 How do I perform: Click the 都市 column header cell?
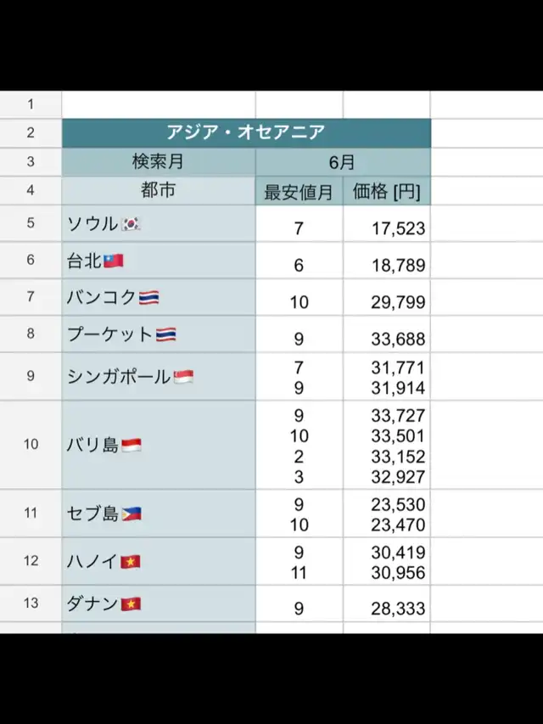159,191
